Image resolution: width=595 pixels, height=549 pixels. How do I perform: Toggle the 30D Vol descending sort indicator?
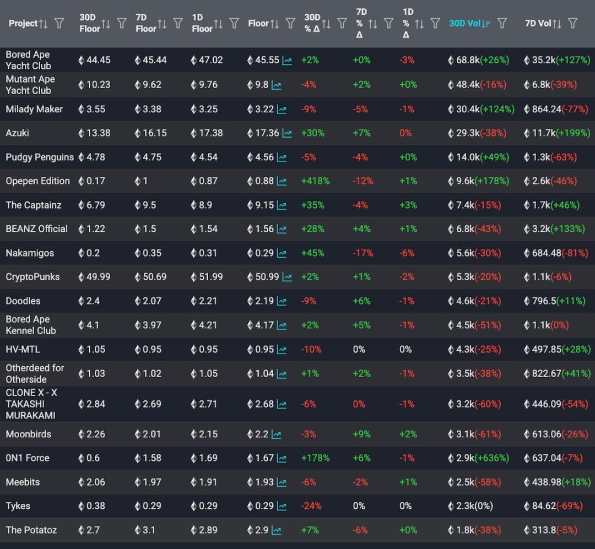click(x=486, y=23)
